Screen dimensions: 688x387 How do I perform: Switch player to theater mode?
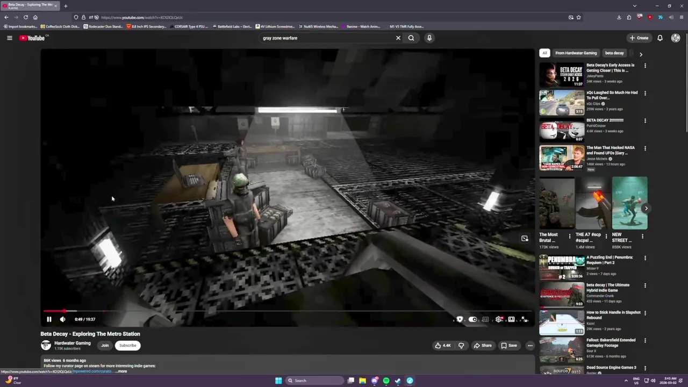(511, 319)
